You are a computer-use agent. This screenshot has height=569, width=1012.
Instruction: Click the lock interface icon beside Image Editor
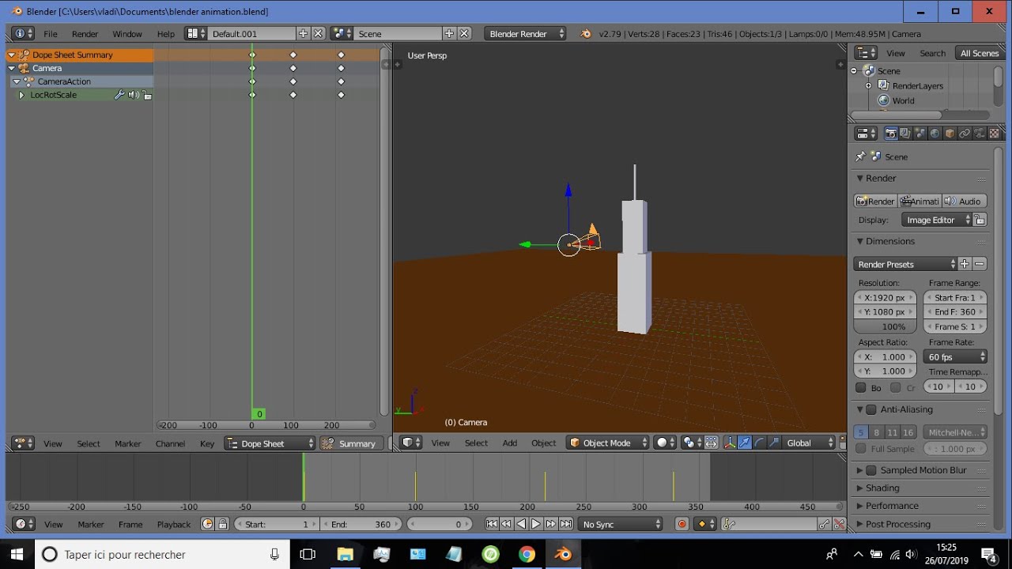click(x=980, y=220)
